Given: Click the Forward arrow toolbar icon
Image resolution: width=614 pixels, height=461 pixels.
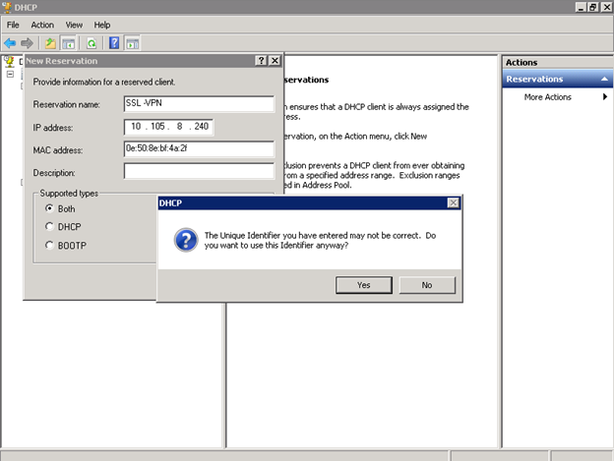Looking at the screenshot, I should (x=27, y=43).
